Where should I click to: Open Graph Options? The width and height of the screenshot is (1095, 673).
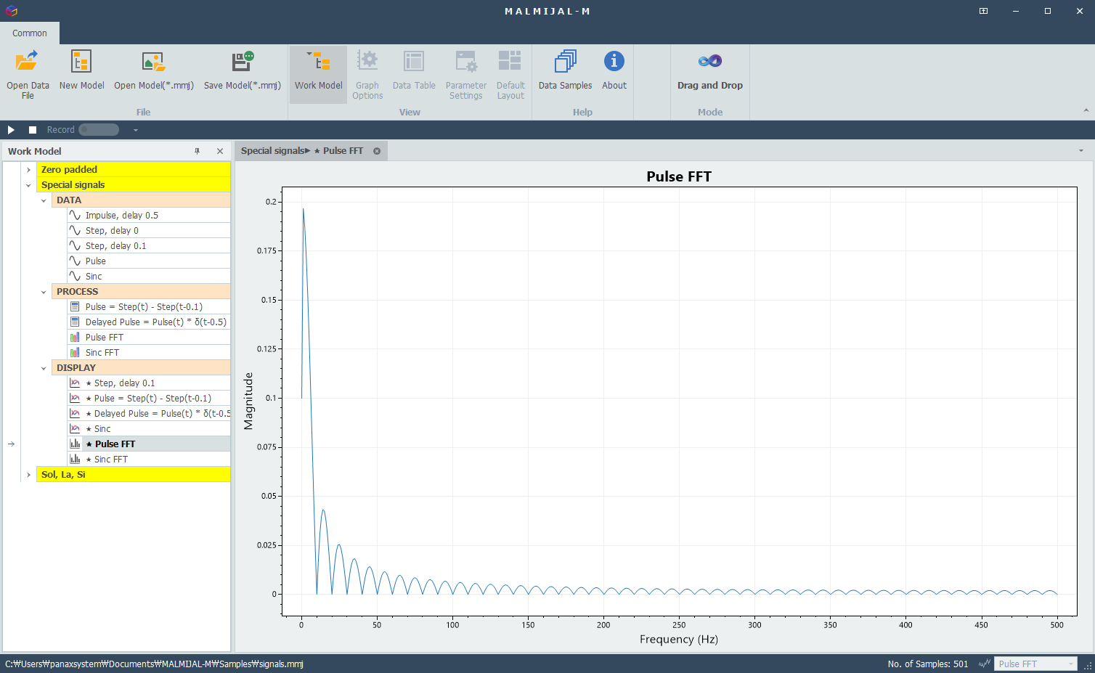click(x=367, y=74)
